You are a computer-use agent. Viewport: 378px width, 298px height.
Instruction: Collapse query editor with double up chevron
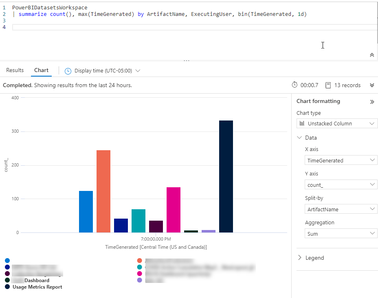point(372,55)
